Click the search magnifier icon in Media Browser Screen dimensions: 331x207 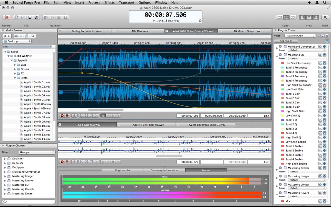33,36
